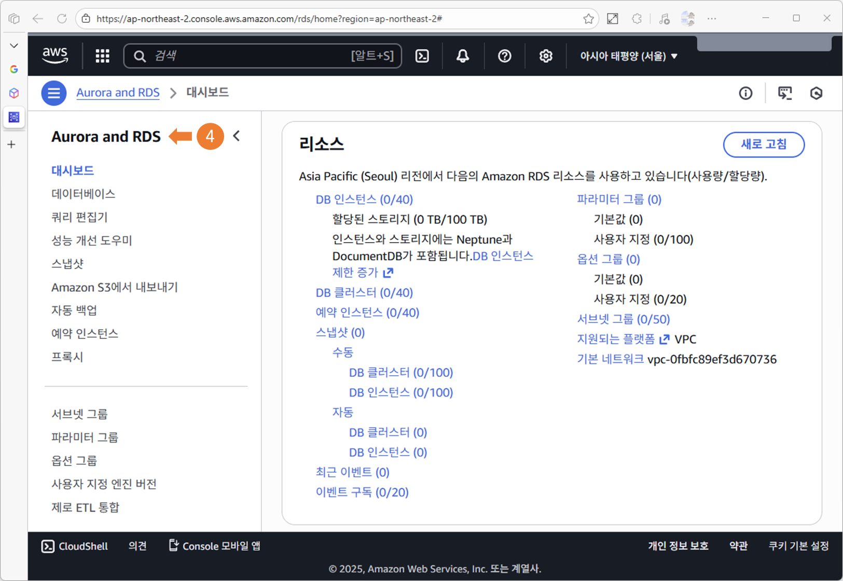Open the AWS services grid menu

pos(102,56)
